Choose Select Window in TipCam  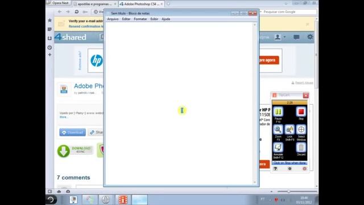(x=301, y=130)
